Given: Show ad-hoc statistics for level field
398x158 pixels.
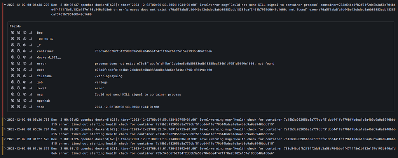Looking at the screenshot, I should point(31,88).
